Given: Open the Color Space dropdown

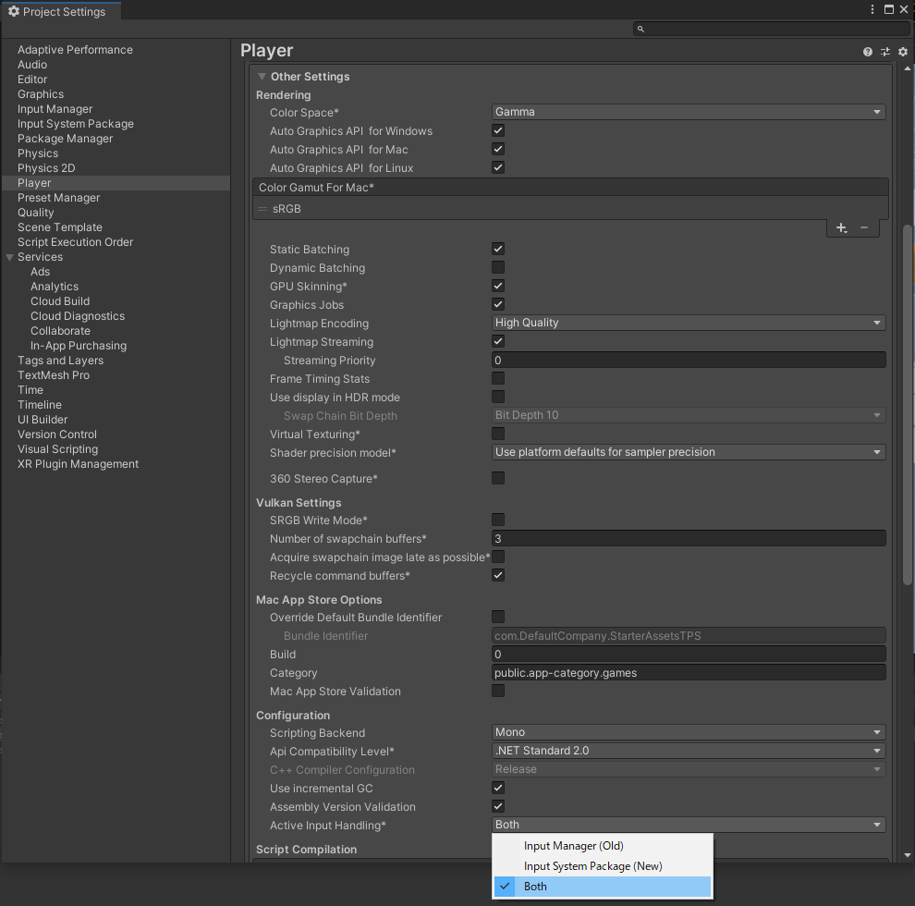Looking at the screenshot, I should tap(689, 112).
